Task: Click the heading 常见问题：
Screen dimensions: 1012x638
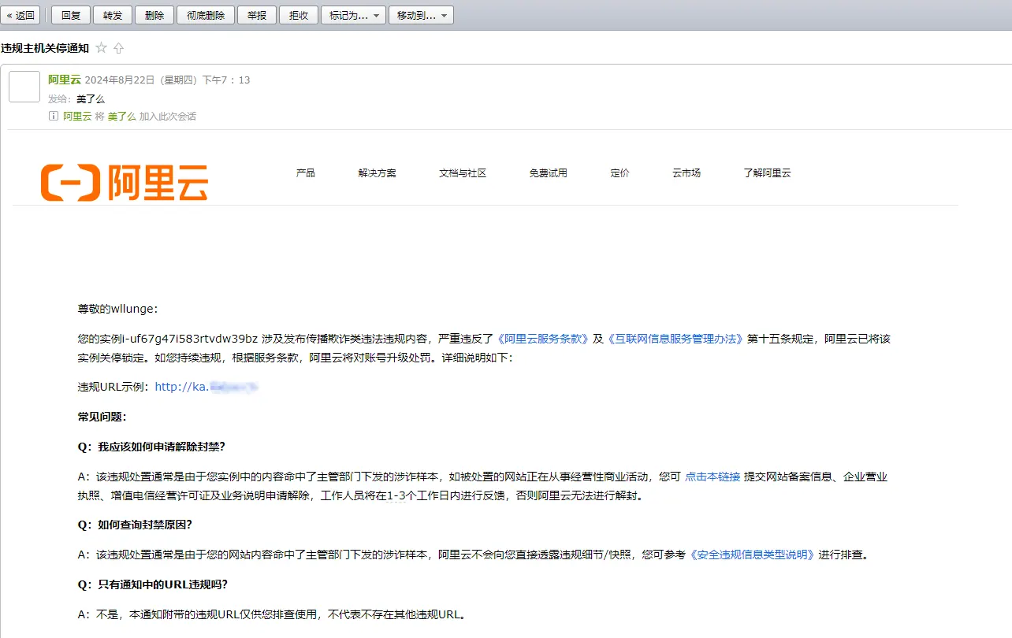Action: pos(102,417)
